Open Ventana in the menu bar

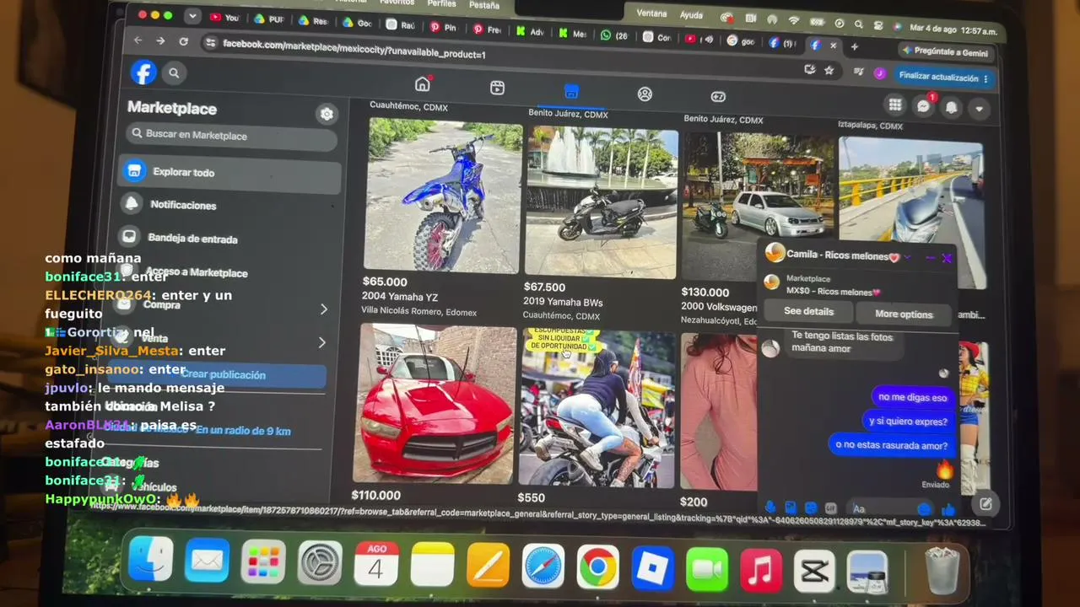pyautogui.click(x=651, y=13)
